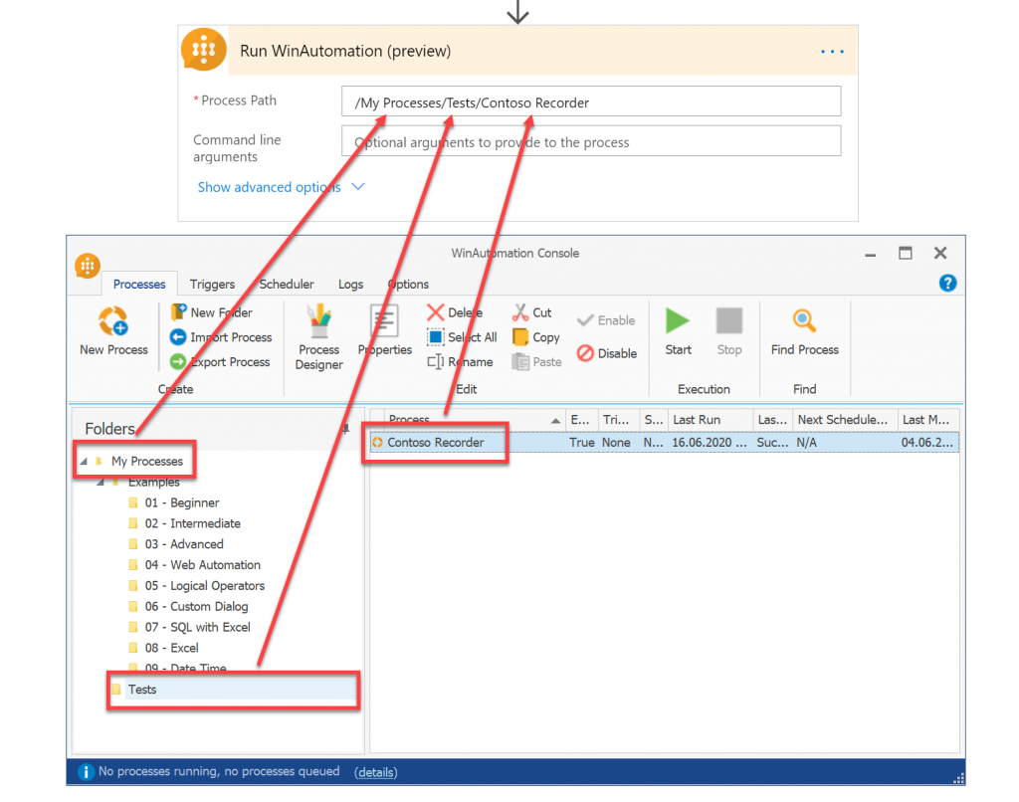Stop the running process
Image resolution: width=1019 pixels, height=802 pixels.
click(729, 331)
